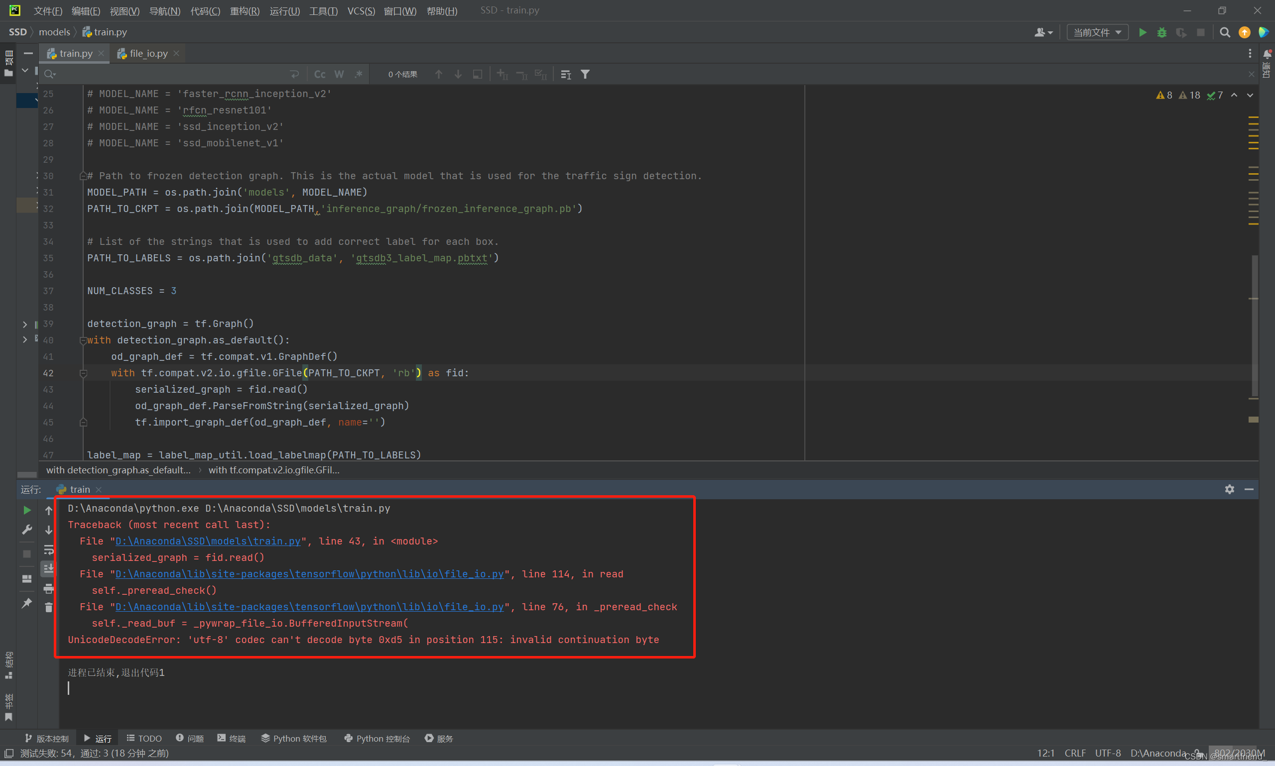1275x766 pixels.
Task: Add selection for next occurrence icon
Action: click(x=503, y=74)
